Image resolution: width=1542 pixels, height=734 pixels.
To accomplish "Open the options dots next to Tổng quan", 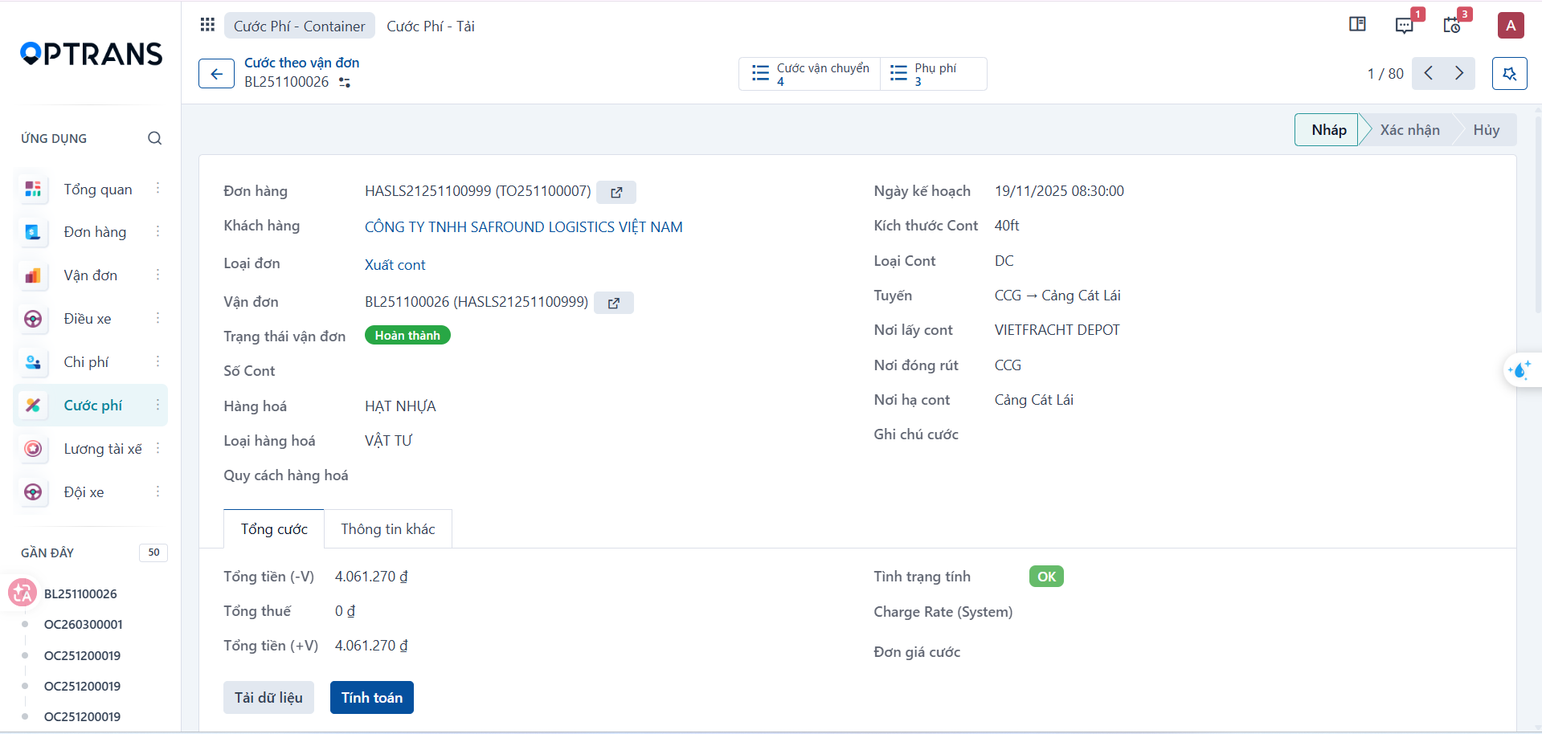I will click(x=157, y=188).
